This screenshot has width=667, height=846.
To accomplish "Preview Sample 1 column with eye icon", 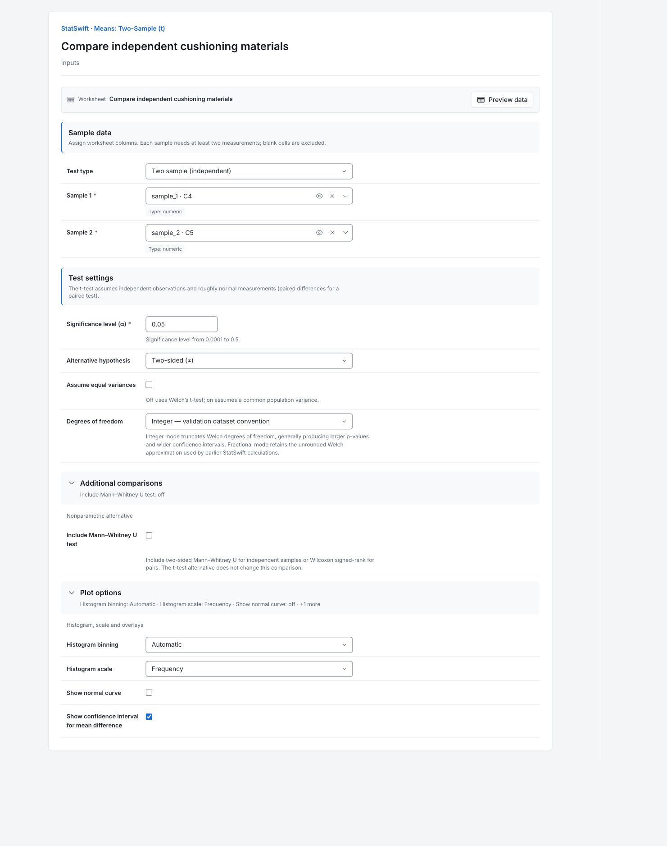I will [x=319, y=196].
